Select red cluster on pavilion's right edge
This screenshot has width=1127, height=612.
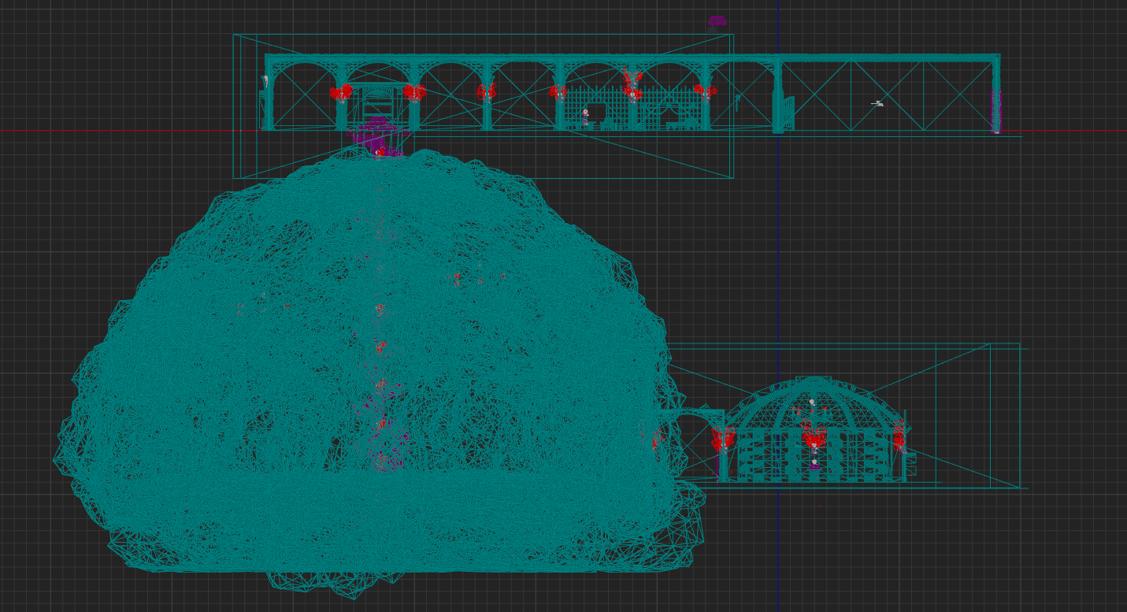(x=899, y=435)
